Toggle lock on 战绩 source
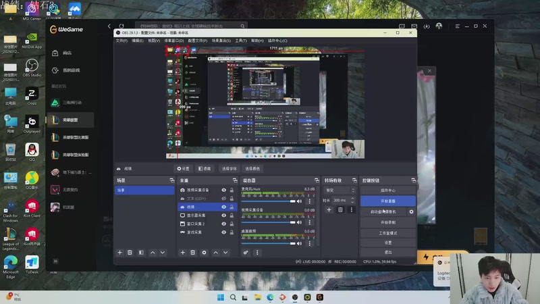Screen dimensions: 540x304 pyautogui.click(x=232, y=207)
